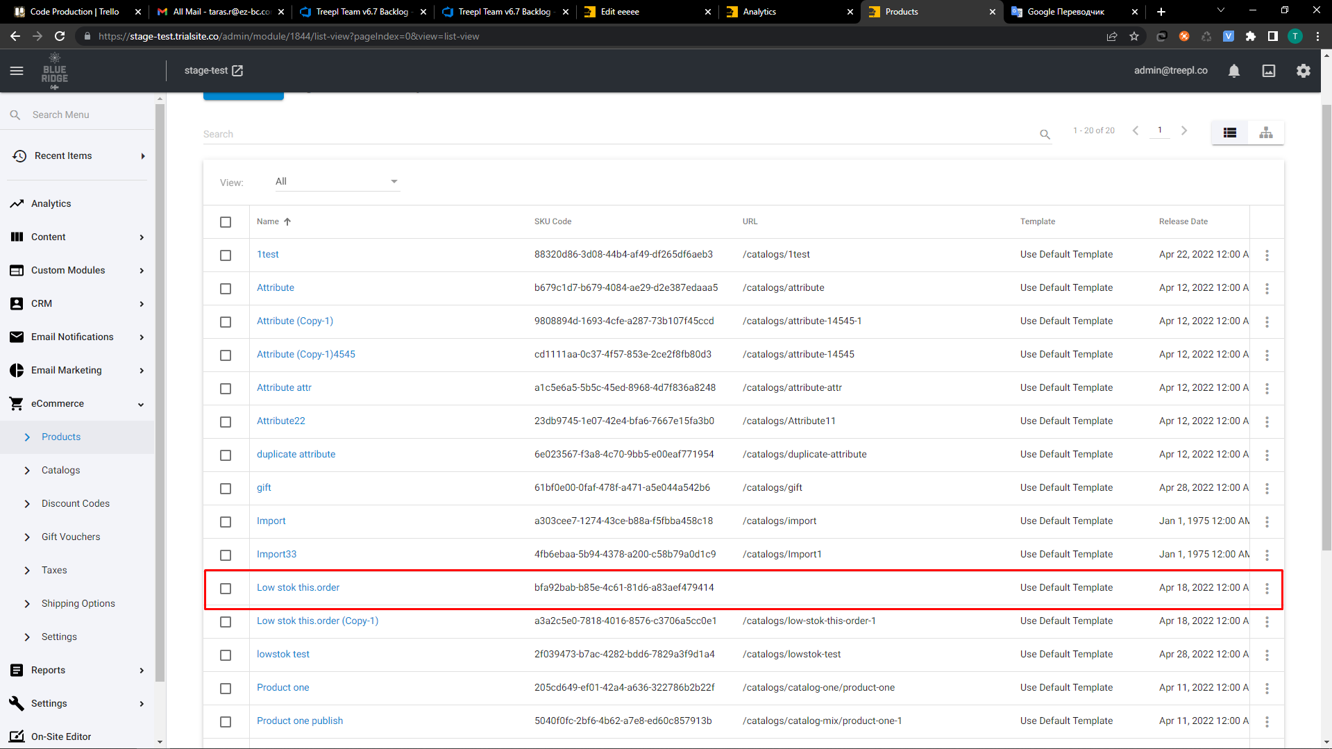Open Shipping Options in eCommerce menu
1332x749 pixels.
[x=78, y=603]
